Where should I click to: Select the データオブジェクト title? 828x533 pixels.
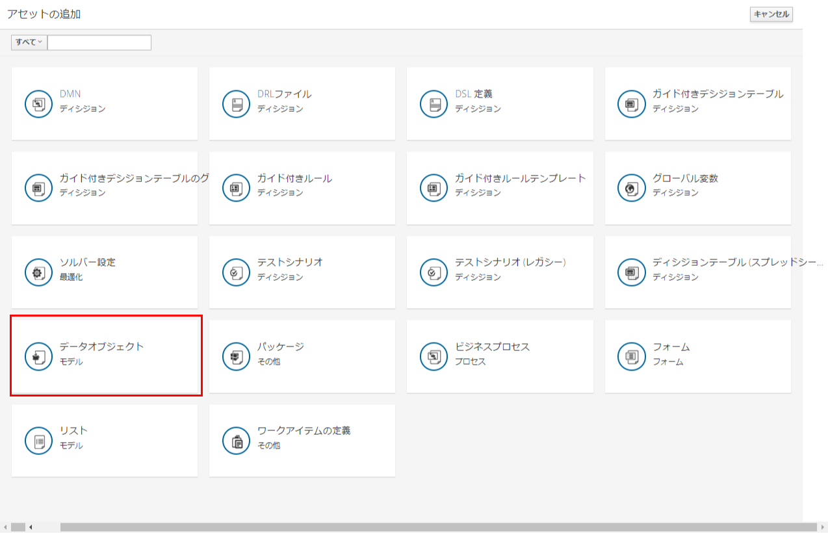(x=101, y=347)
